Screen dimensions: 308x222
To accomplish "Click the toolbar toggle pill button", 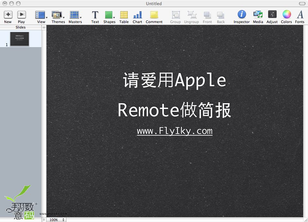I will pyautogui.click(x=302, y=4).
